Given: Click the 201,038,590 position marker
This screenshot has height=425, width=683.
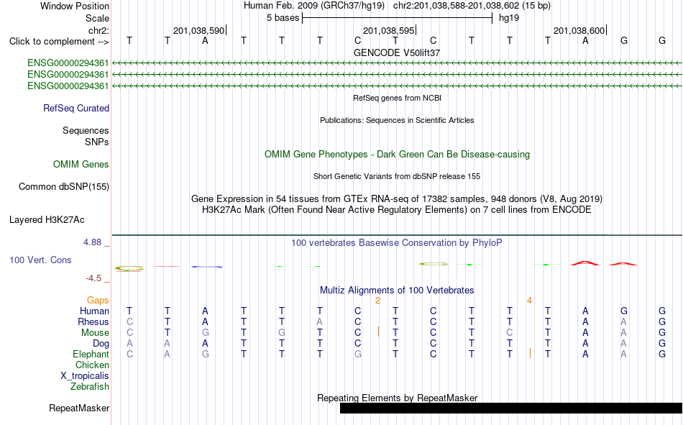Looking at the screenshot, I should point(198,30).
